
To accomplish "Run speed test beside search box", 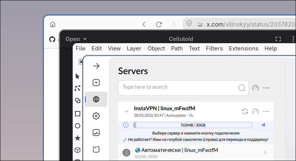I will (255, 88).
